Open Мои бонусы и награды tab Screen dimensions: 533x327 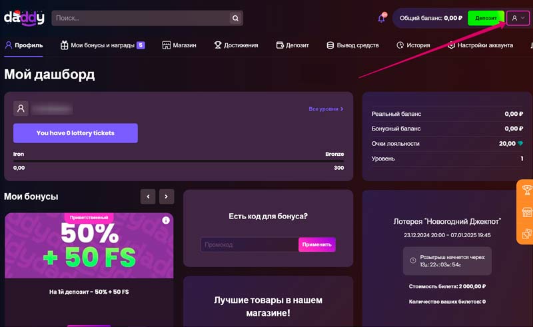click(103, 45)
